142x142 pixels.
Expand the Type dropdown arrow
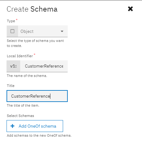pyautogui.click(x=62, y=31)
